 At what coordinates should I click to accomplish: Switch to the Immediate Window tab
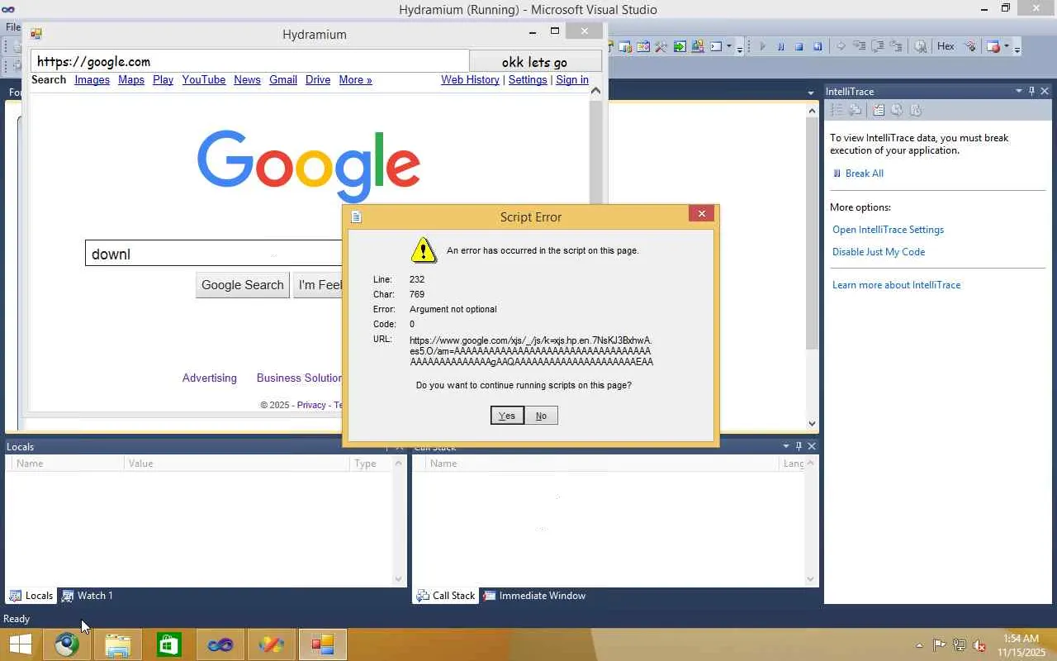(535, 596)
